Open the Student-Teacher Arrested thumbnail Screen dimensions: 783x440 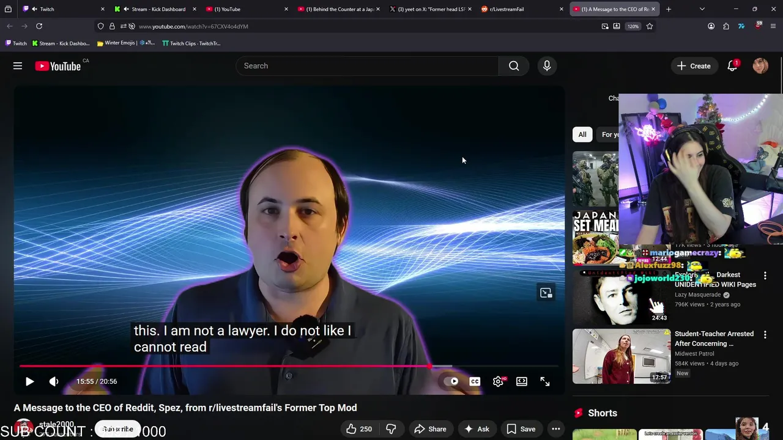[x=622, y=356]
